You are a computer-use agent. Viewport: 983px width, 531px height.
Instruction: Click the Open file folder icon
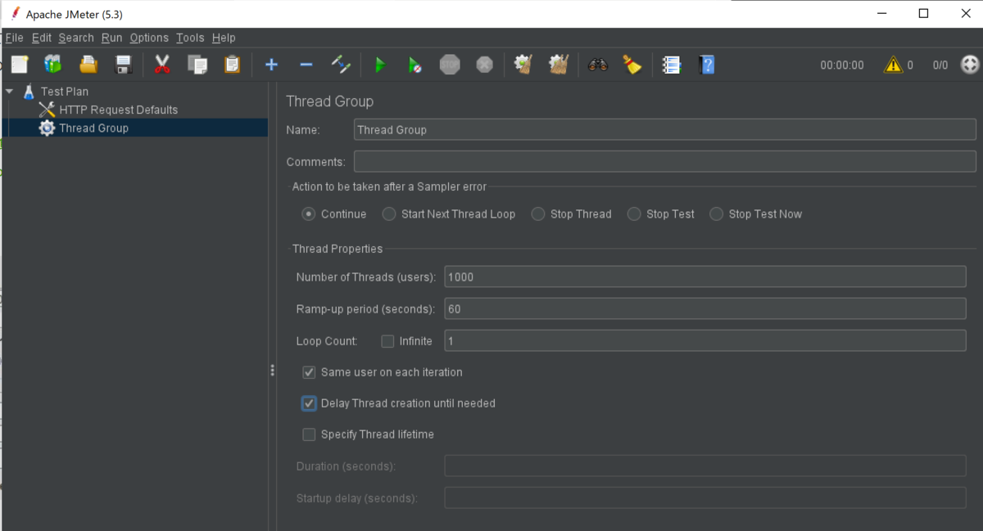point(88,65)
